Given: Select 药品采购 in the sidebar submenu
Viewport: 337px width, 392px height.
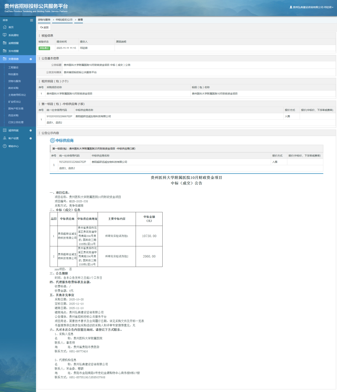Looking at the screenshot, I should coord(13,115).
